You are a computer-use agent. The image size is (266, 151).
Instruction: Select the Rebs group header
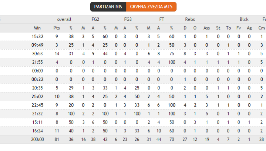tap(190, 19)
